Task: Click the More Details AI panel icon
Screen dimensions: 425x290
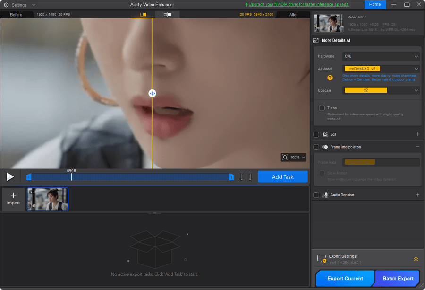Action: click(316, 41)
